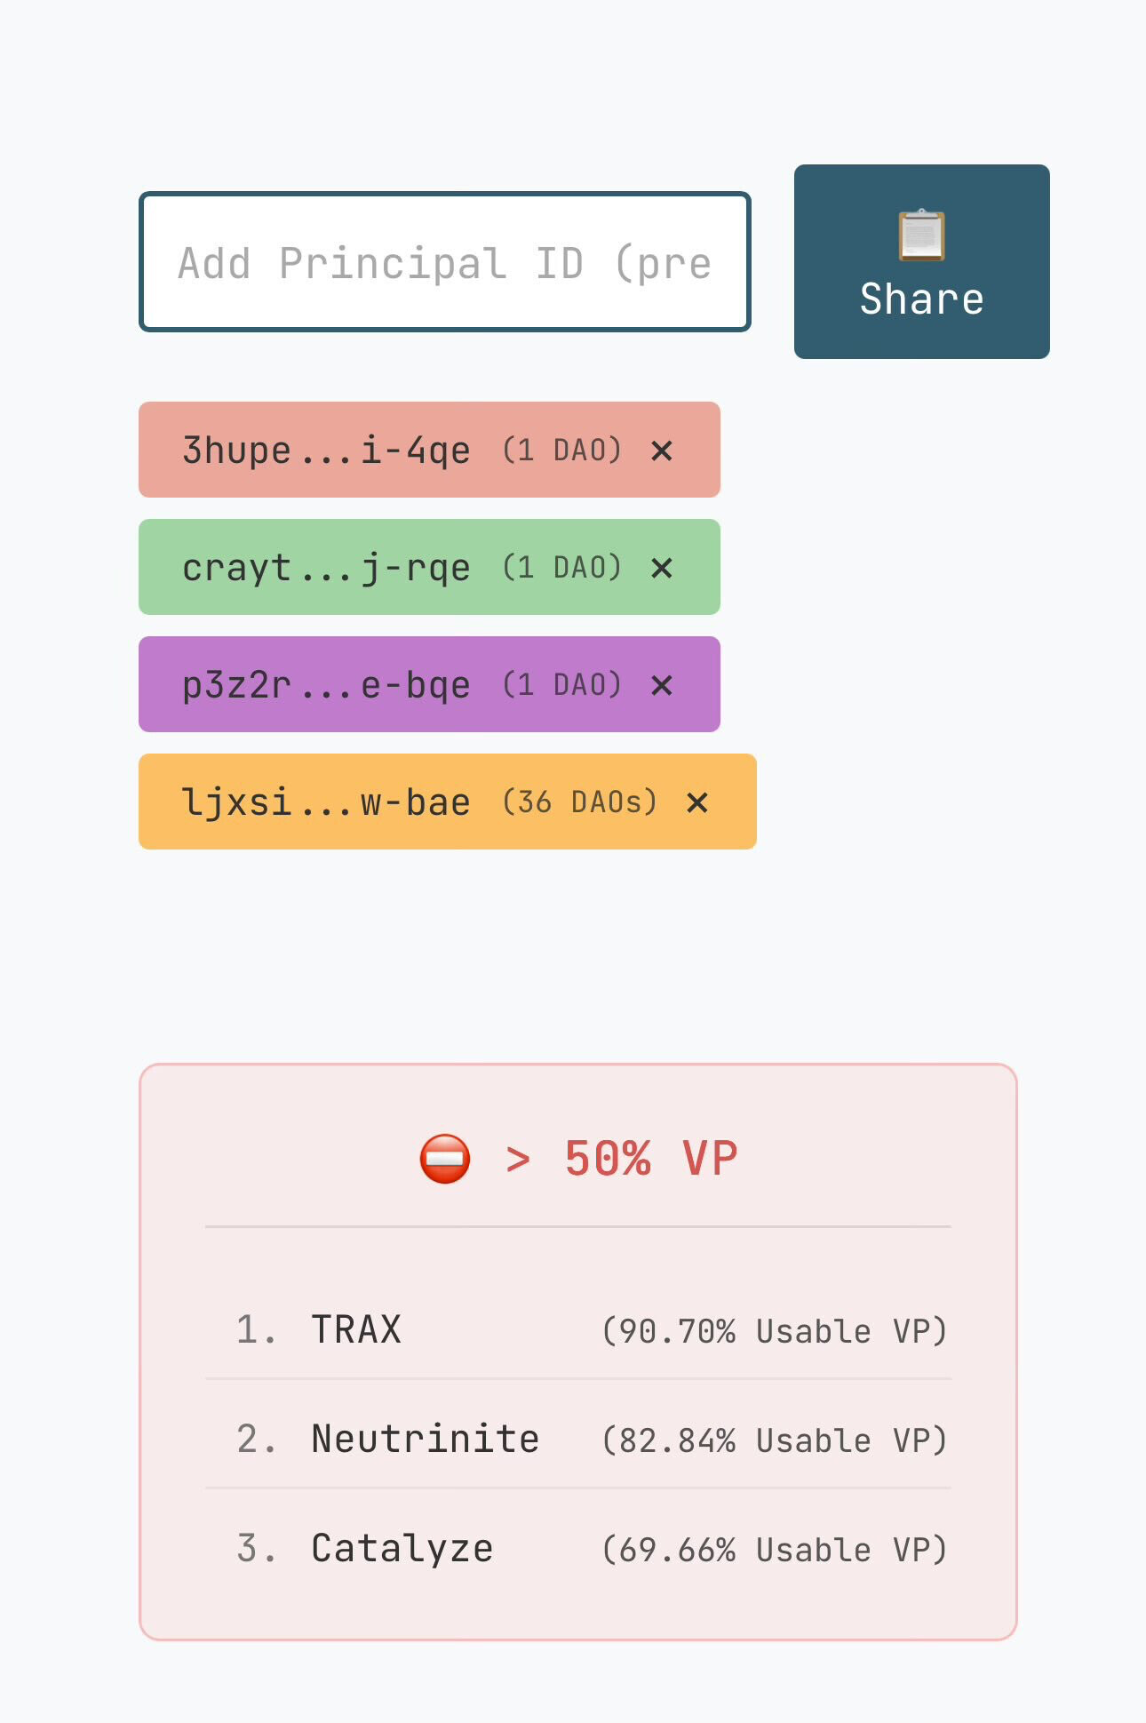Image resolution: width=1146 pixels, height=1723 pixels.
Task: Open the Neutrinite DAO entry
Action: [x=578, y=1439]
